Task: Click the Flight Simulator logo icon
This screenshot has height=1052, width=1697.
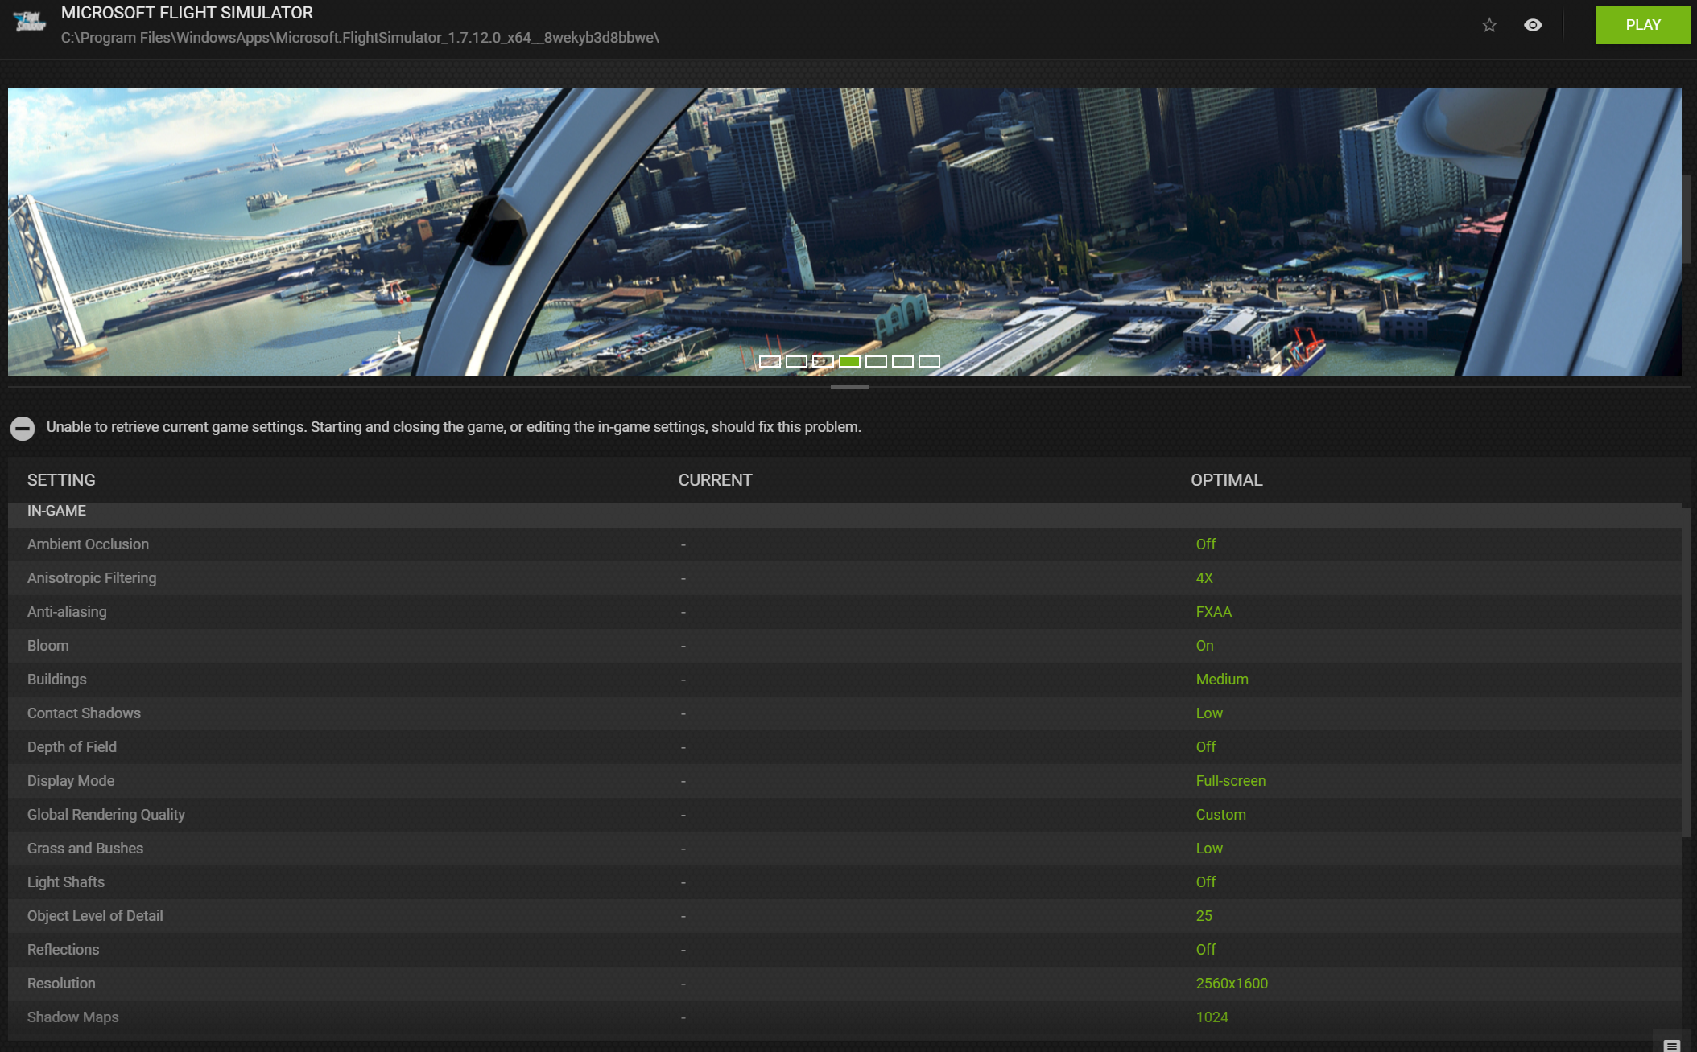Action: [31, 22]
